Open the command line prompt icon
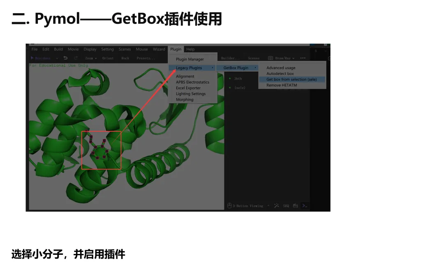 [x=305, y=206]
